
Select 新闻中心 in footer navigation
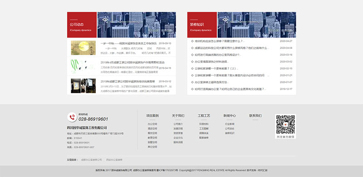(230, 115)
